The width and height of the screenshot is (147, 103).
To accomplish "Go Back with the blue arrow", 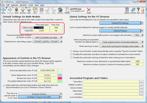I will click(4, 10).
